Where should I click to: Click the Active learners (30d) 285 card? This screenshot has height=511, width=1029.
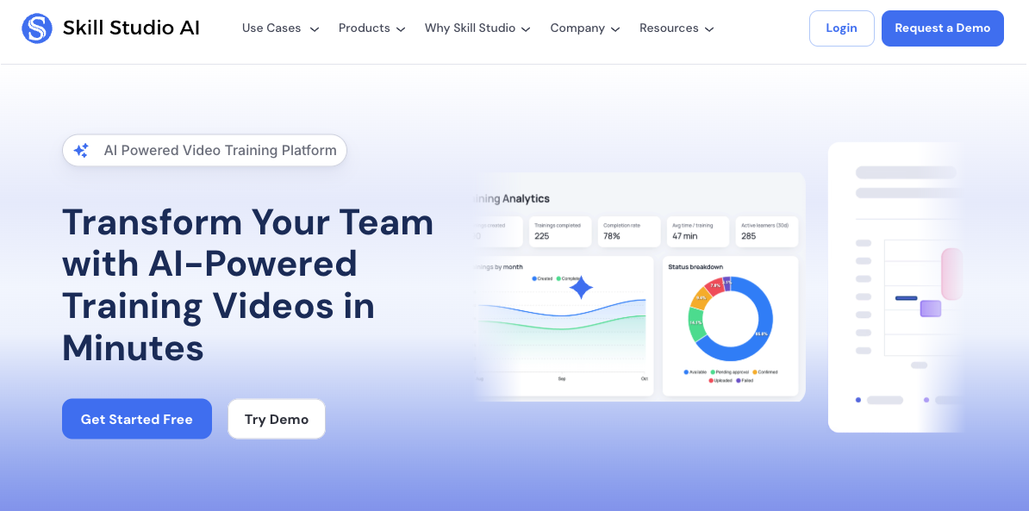pos(766,232)
